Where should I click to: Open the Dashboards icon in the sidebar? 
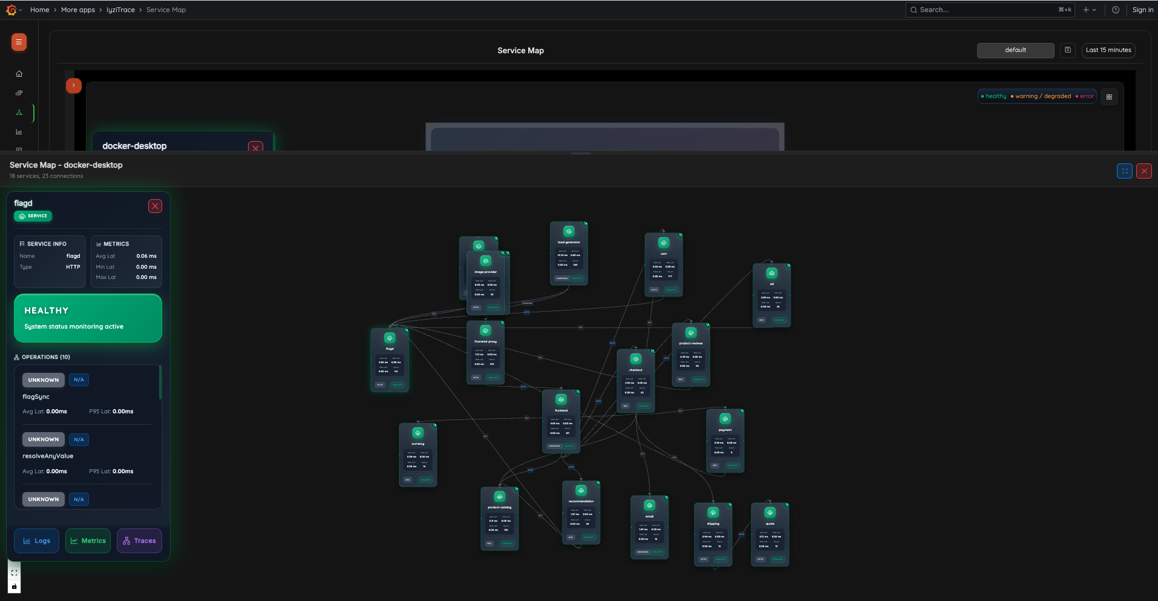(19, 93)
